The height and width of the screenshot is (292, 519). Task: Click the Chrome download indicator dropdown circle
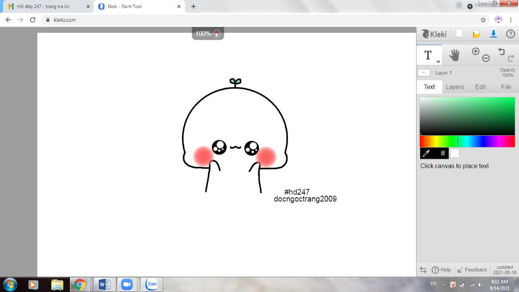point(470,6)
